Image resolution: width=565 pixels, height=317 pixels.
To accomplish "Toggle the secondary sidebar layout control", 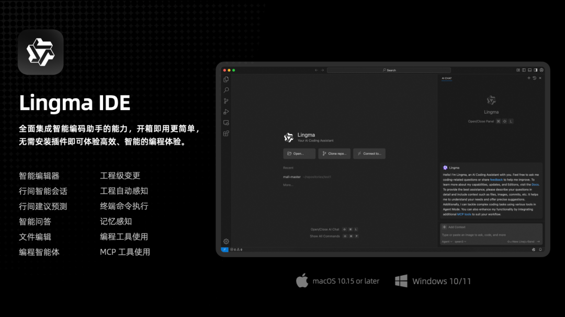I will (535, 69).
